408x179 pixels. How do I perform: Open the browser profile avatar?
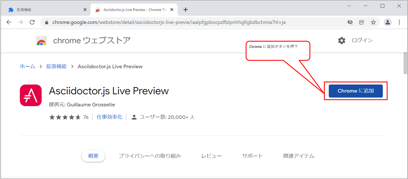click(388, 22)
